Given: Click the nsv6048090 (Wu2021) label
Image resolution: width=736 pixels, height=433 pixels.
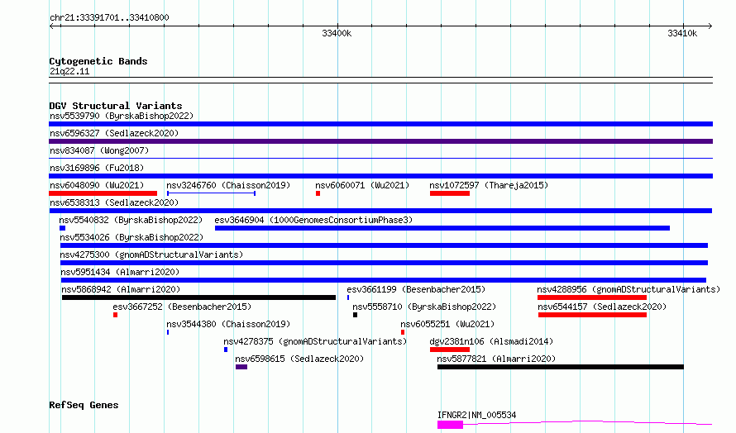Looking at the screenshot, I should (x=97, y=185).
